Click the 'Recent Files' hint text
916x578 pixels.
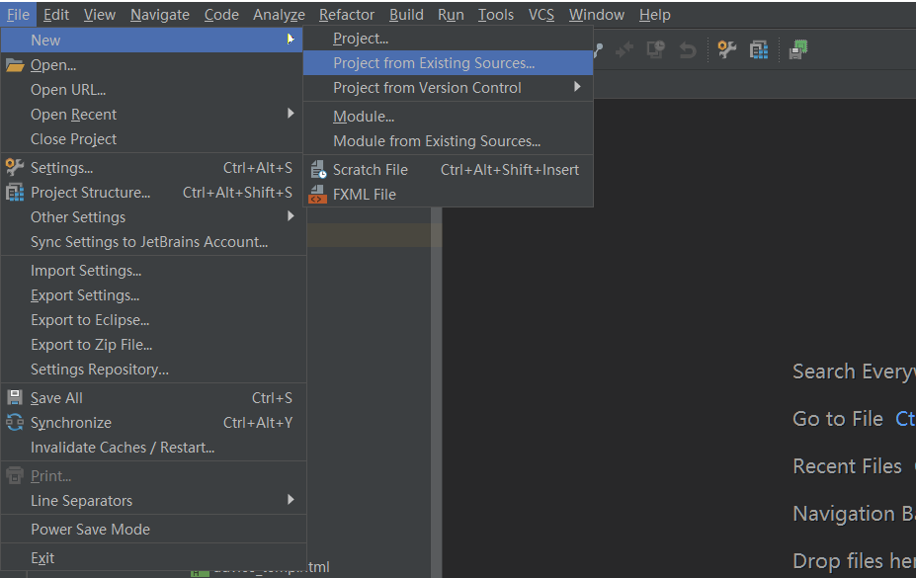[847, 466]
